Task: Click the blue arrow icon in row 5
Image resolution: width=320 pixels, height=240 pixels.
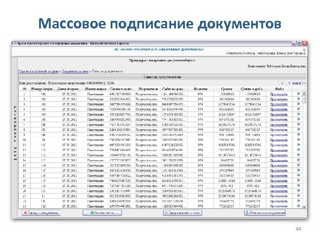Action: click(298, 114)
